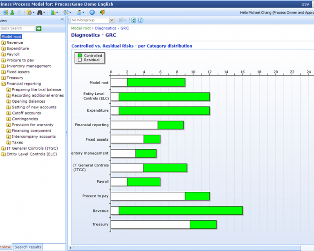Open the bar chart reports icon
314x251 pixels.
click(x=53, y=13)
